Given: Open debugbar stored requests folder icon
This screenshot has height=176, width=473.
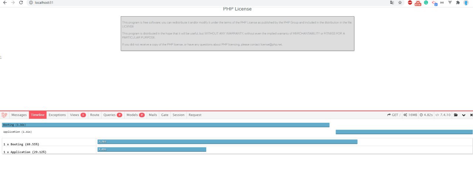Looking at the screenshot, I should tap(456, 115).
